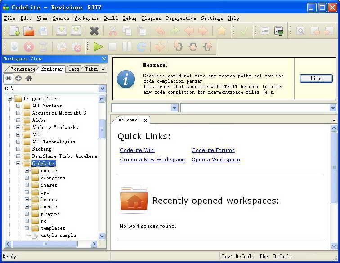The height and width of the screenshot is (263, 340).
Task: Click the New File toolbar icon
Action: tap(14, 31)
